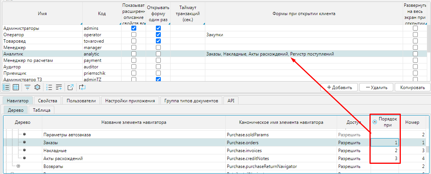
Task: Enable fullscreen checkbox for Оператор row
Action: tap(415, 35)
